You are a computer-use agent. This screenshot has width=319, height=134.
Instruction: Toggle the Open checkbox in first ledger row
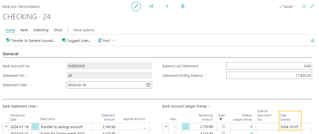pos(223,127)
